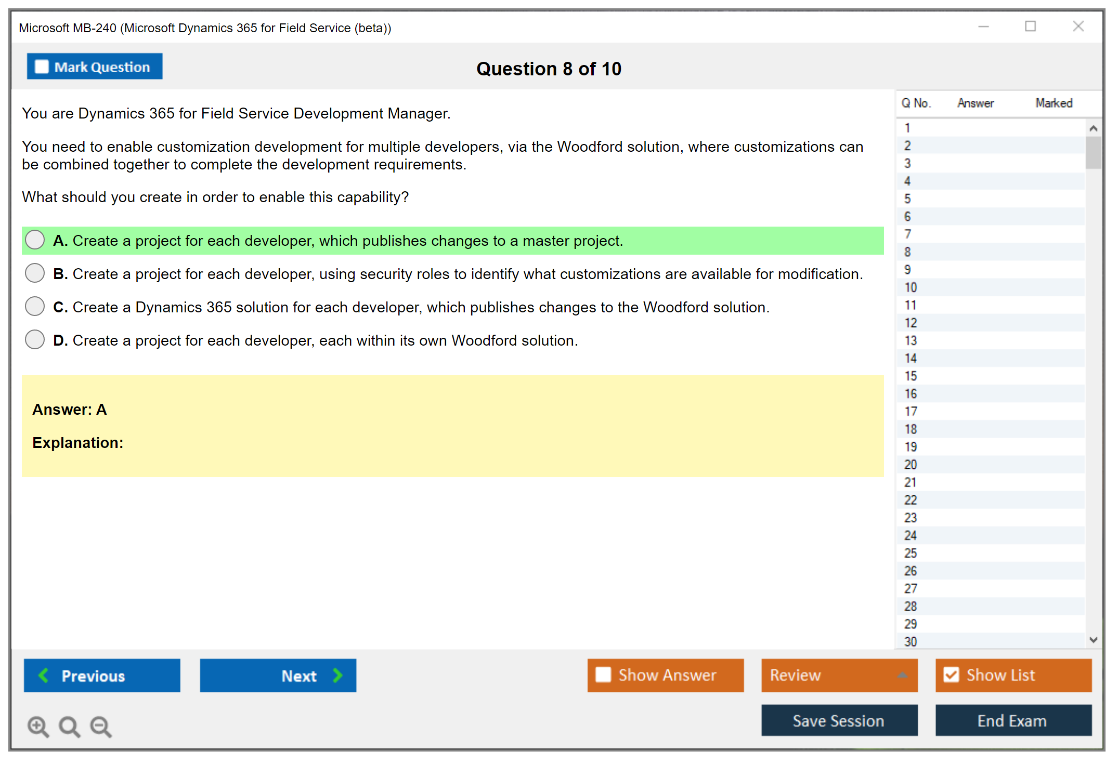Click the Save Session button
Screen dimensions: 1118x764
coord(839,720)
